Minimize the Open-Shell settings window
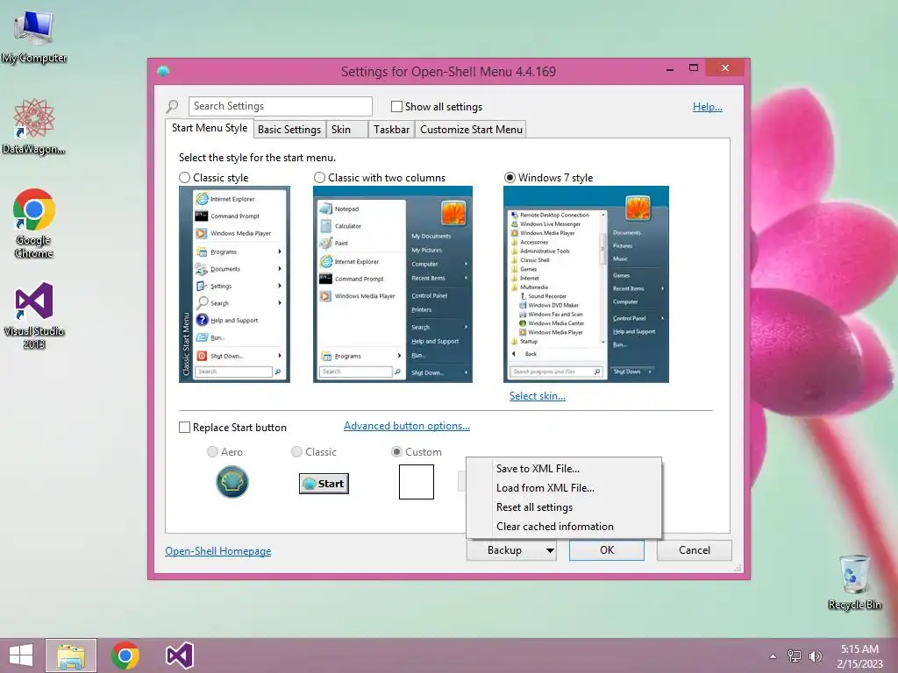Screen dimensions: 898x673 coord(669,69)
